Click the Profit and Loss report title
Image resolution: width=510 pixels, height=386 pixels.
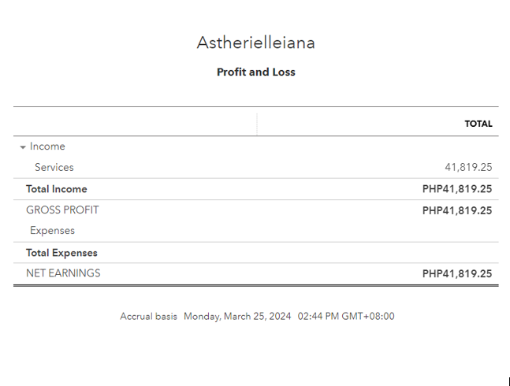point(255,72)
